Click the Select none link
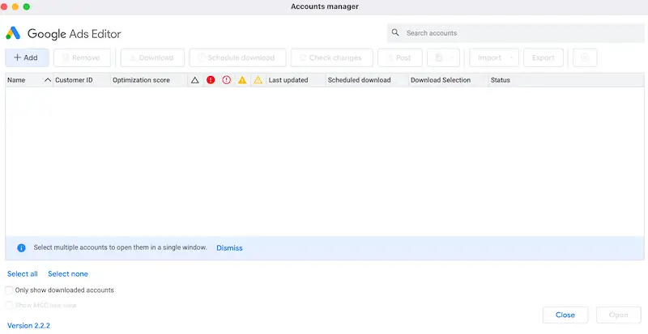This screenshot has width=648, height=334. click(x=68, y=274)
